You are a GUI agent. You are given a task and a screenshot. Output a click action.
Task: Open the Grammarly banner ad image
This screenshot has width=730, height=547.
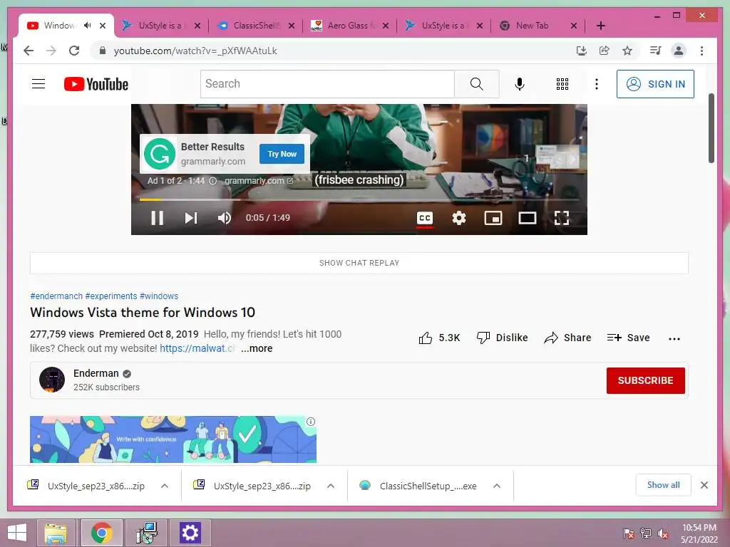(173, 439)
